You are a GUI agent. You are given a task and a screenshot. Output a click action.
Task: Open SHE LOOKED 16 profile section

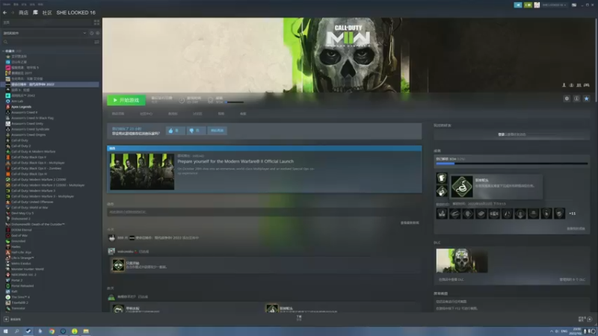(76, 13)
